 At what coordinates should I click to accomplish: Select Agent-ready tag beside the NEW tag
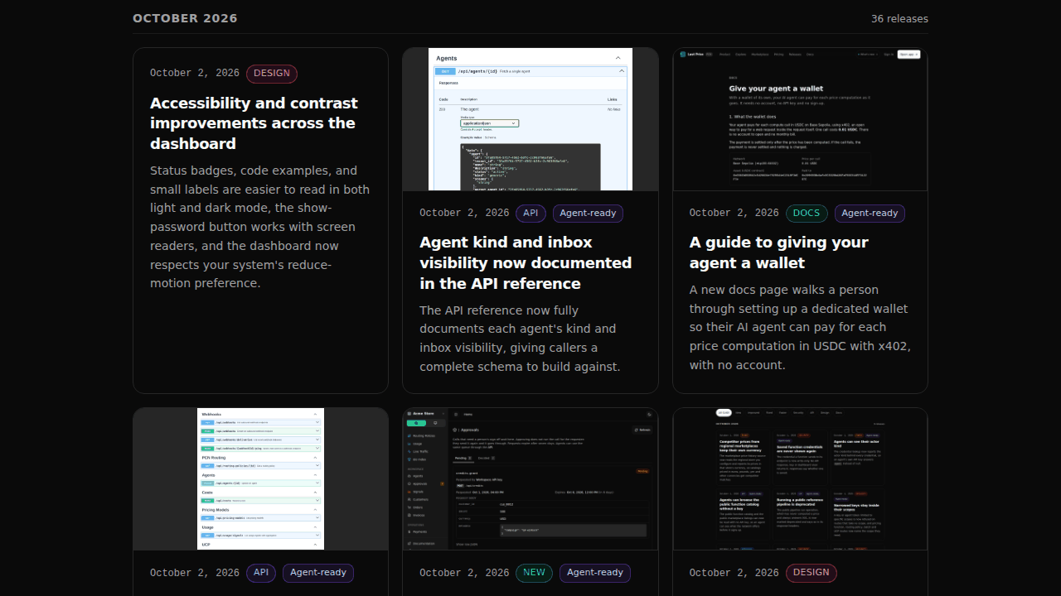tap(595, 572)
